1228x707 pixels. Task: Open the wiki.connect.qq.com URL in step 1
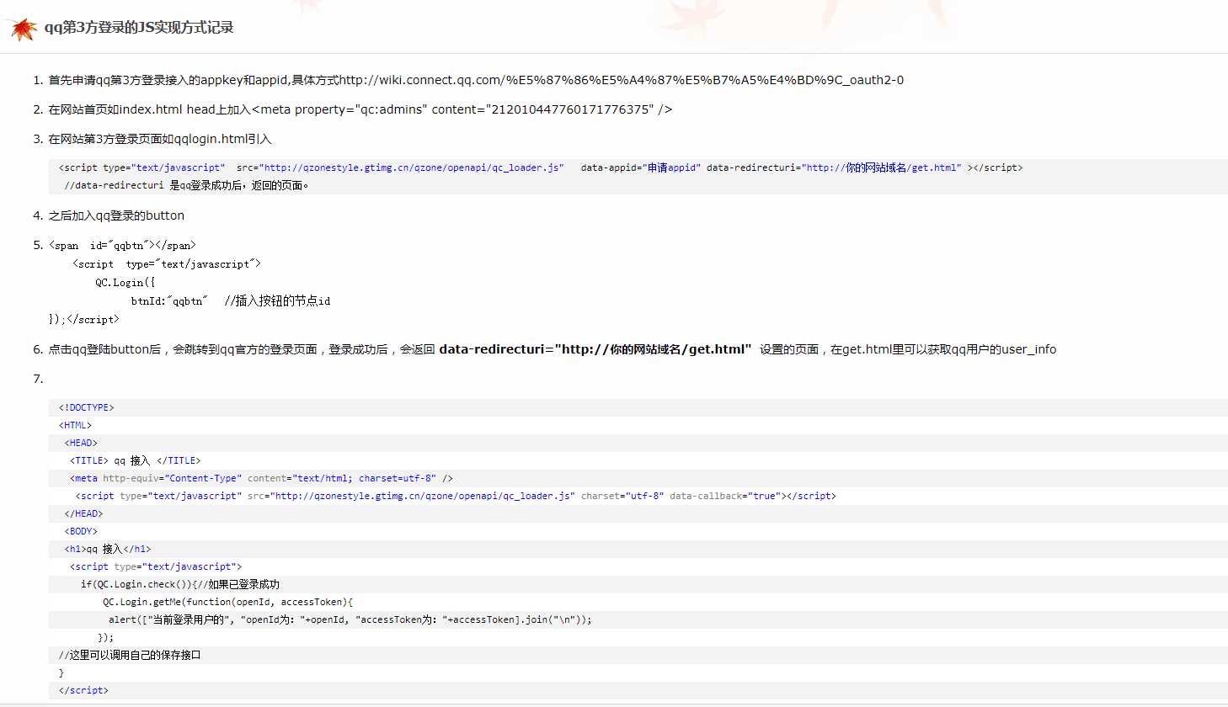[621, 80]
